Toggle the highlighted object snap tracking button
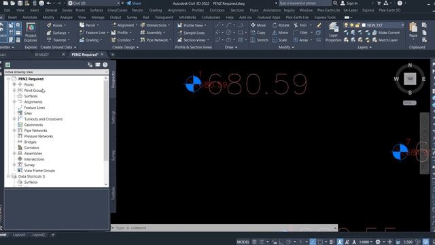 coord(313,242)
